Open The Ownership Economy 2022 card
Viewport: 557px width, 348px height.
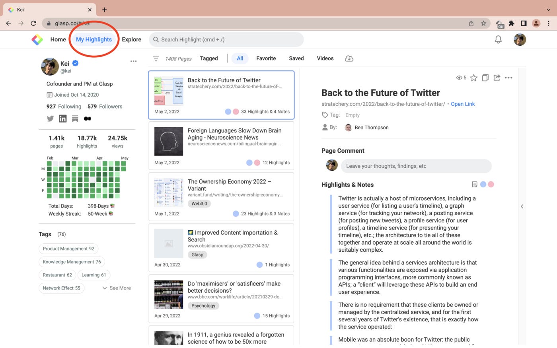click(x=221, y=197)
